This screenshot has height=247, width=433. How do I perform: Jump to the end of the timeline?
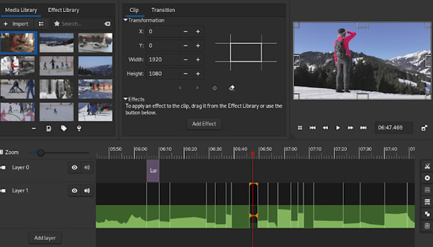(x=364, y=128)
